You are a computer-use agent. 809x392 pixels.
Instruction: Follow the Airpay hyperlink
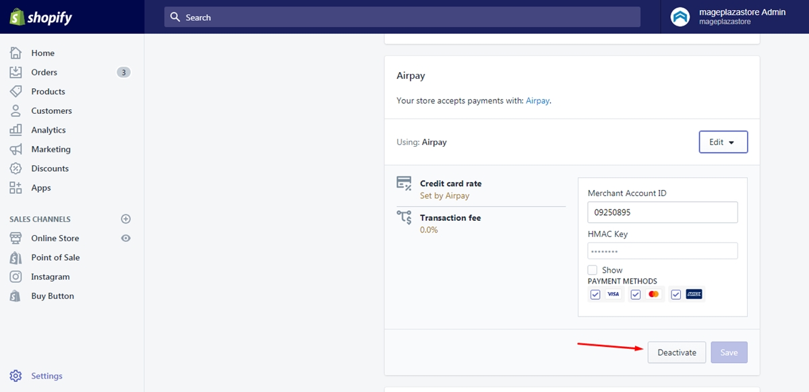pyautogui.click(x=537, y=100)
